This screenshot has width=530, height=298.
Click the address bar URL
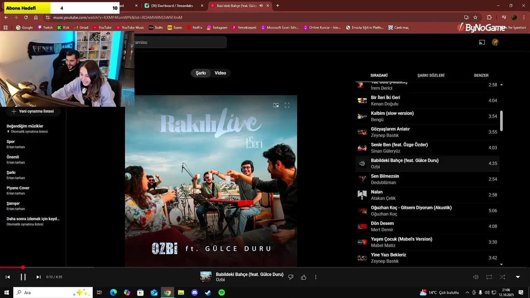click(118, 17)
